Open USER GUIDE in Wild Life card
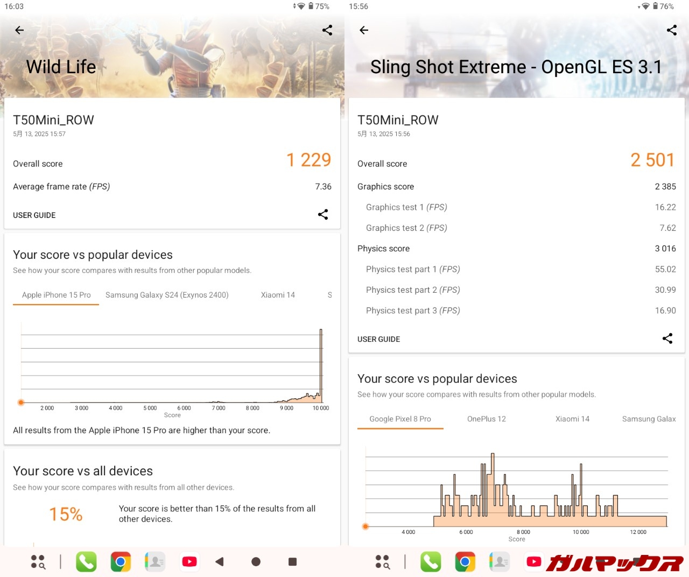The height and width of the screenshot is (577, 689). (34, 215)
